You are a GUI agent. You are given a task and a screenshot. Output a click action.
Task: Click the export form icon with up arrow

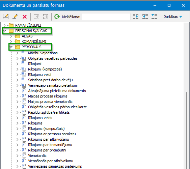(x=36, y=17)
